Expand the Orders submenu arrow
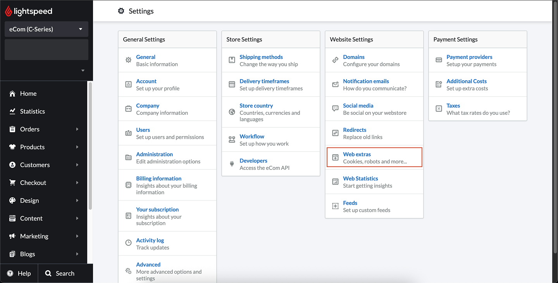 click(x=77, y=129)
